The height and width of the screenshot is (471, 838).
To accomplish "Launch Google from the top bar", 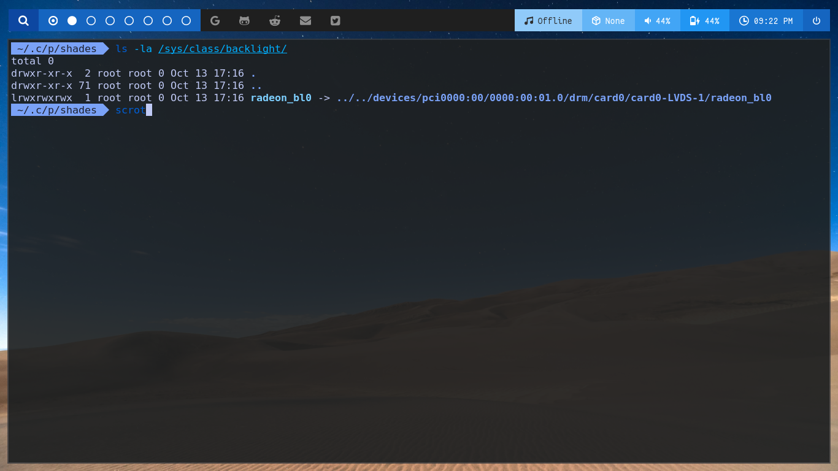I will 215,20.
